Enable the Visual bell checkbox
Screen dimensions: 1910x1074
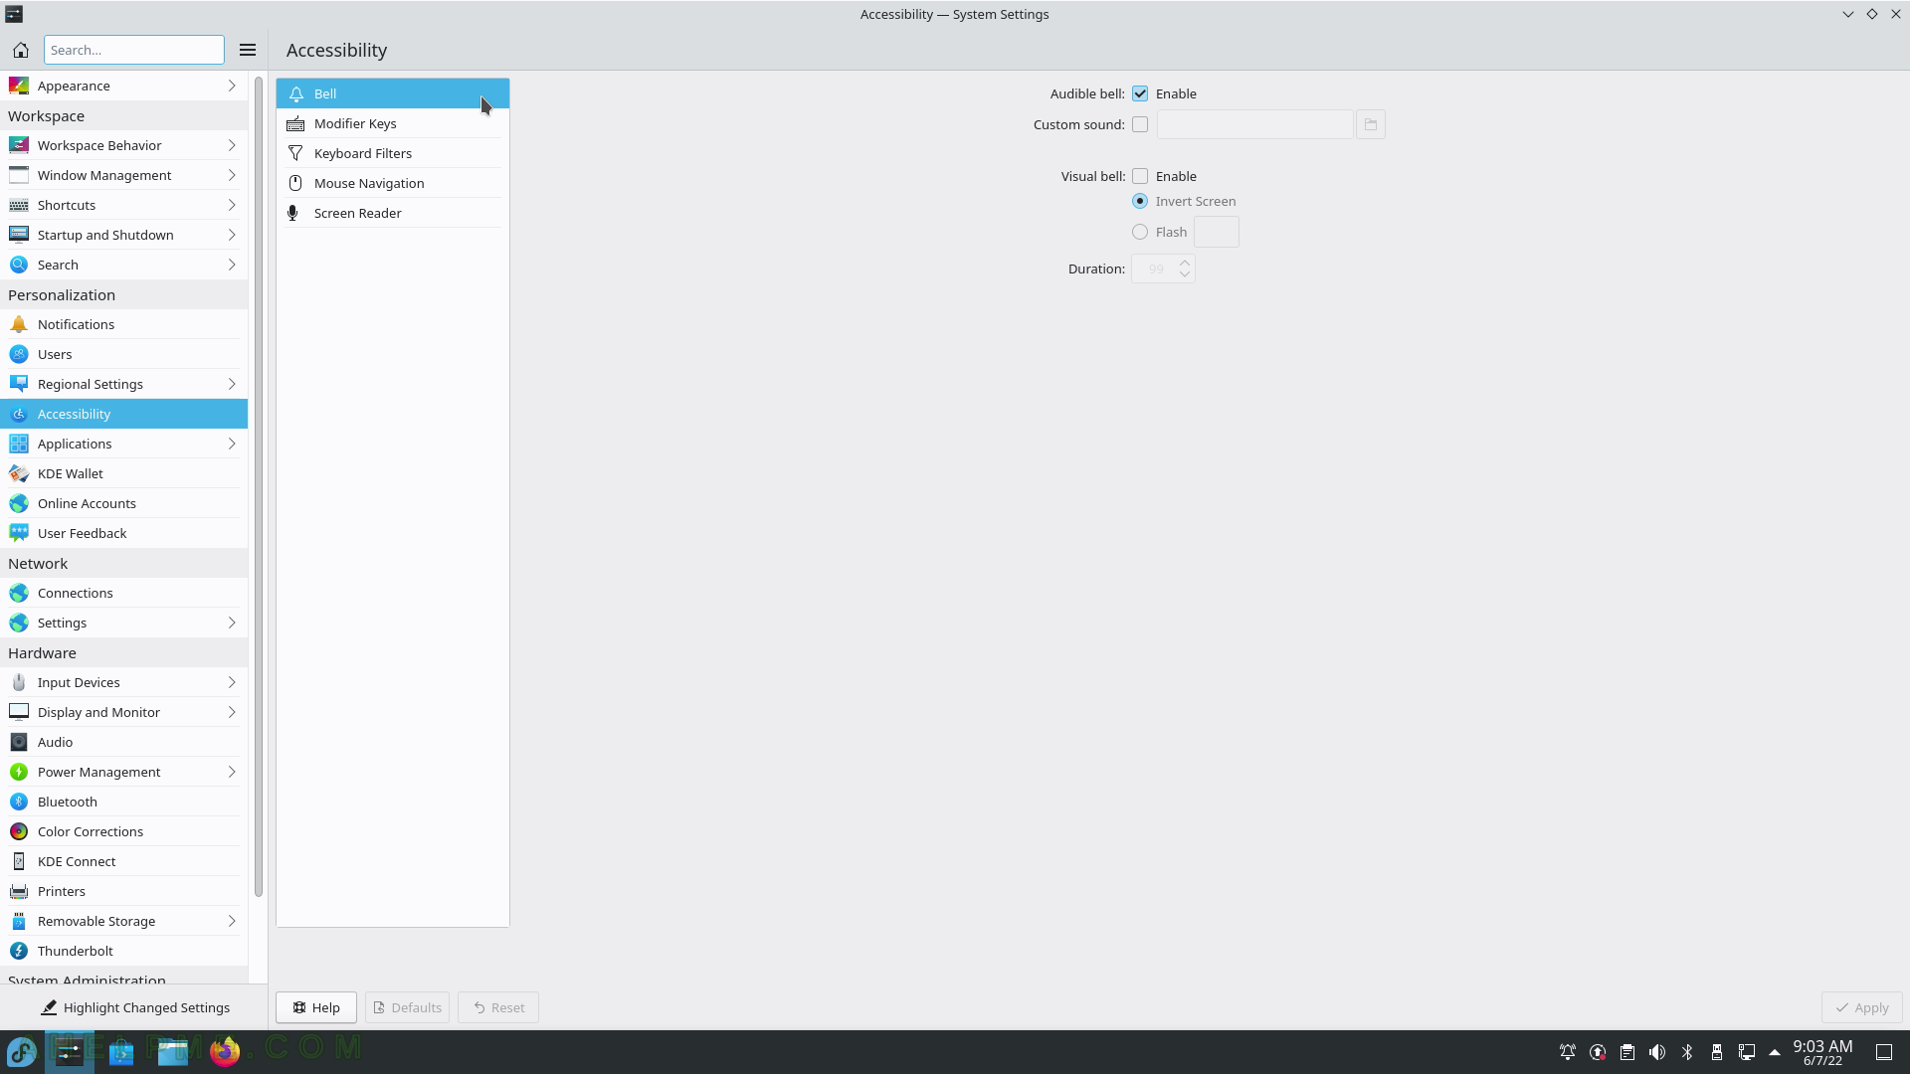(1140, 176)
